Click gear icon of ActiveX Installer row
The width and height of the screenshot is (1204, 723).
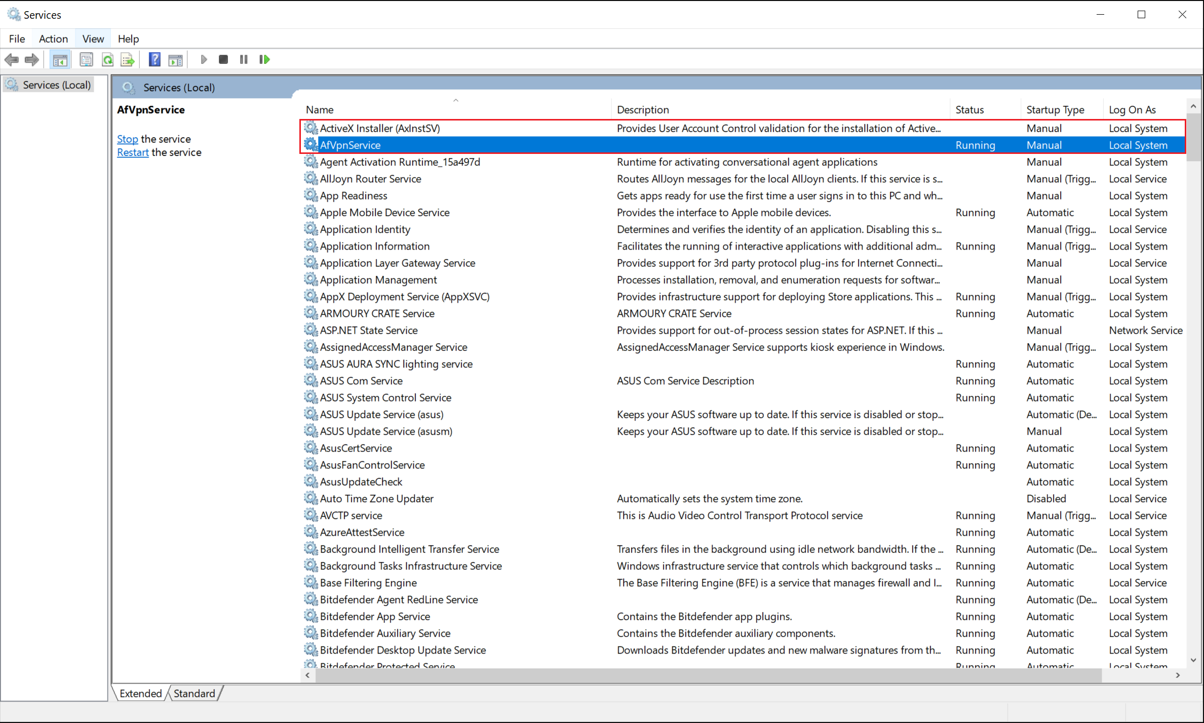(310, 128)
